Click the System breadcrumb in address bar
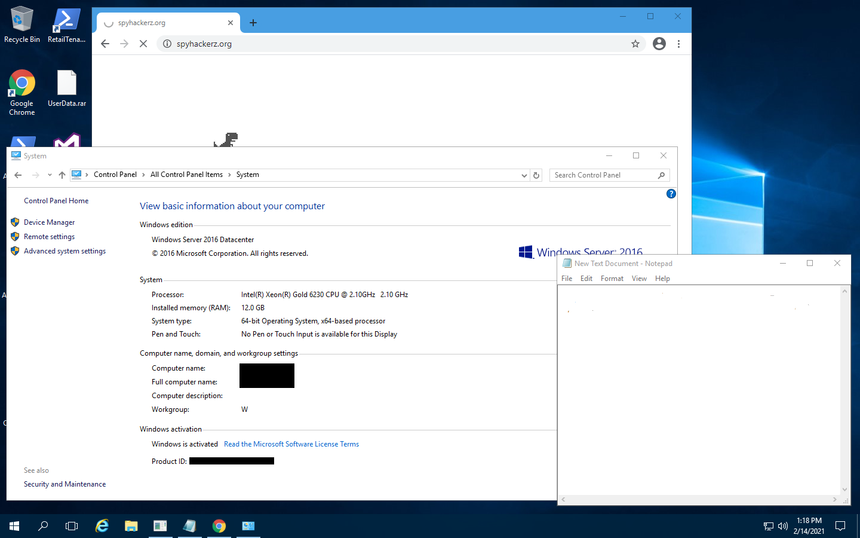 (248, 175)
